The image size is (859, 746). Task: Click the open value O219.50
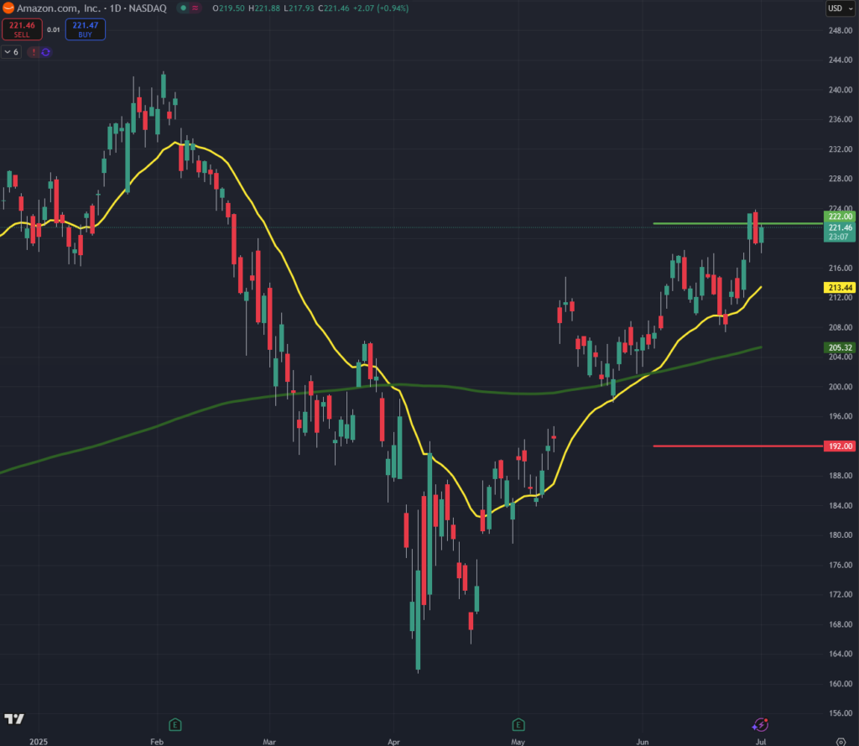[x=228, y=8]
